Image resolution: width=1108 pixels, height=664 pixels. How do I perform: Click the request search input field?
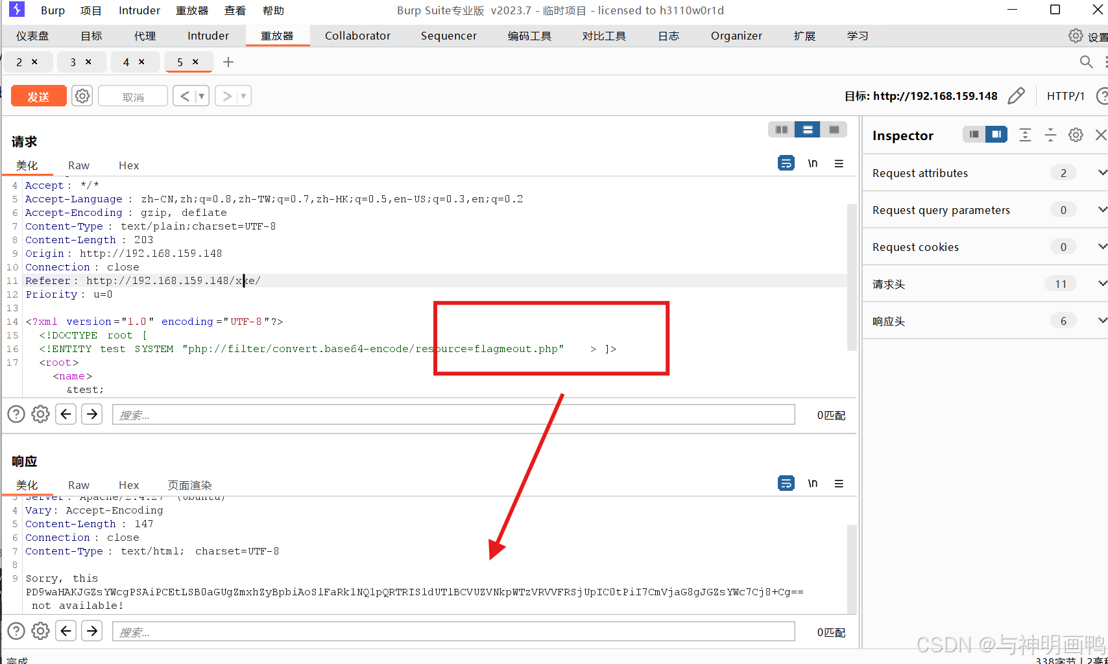coord(453,414)
